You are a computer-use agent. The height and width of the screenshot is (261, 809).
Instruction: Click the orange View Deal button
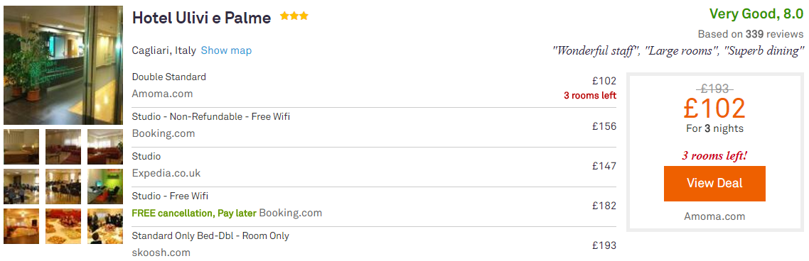tap(714, 183)
